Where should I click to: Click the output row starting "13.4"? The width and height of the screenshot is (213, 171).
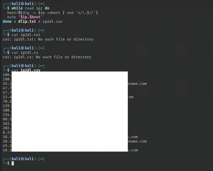click(x=68, y=97)
